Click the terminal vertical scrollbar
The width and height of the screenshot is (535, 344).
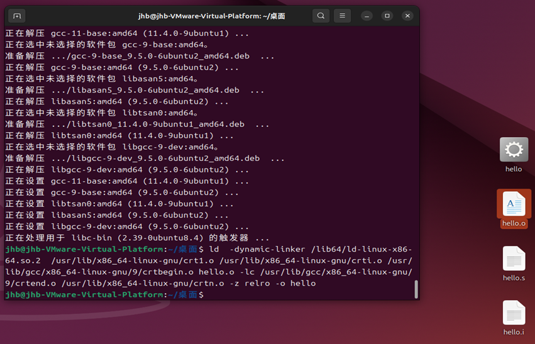point(416,289)
